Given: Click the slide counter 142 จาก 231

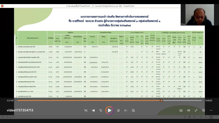Looking at the screenshot, I should click(8, 117).
